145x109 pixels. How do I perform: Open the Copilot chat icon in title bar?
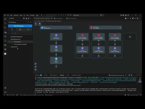[x=101, y=15]
